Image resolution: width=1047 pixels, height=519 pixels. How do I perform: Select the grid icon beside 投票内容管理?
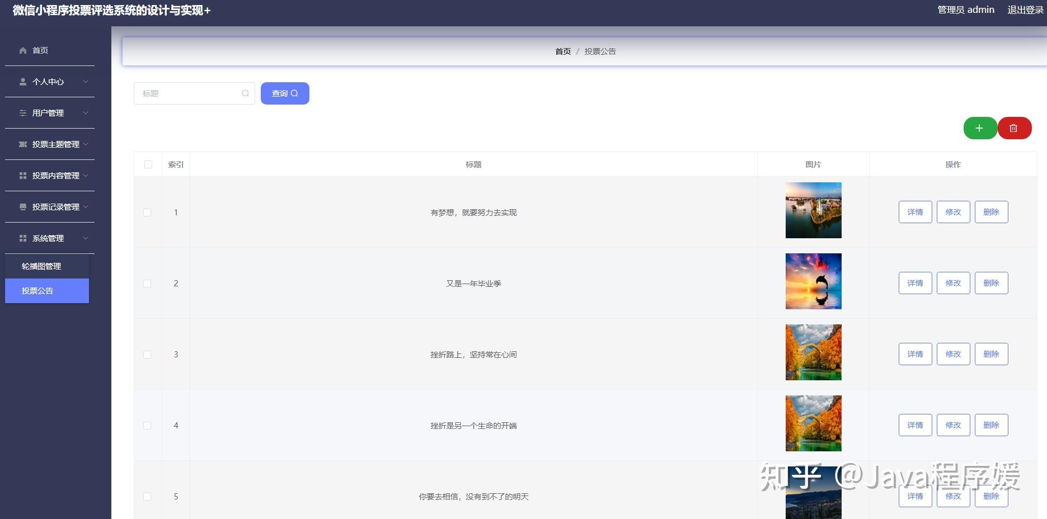(22, 176)
